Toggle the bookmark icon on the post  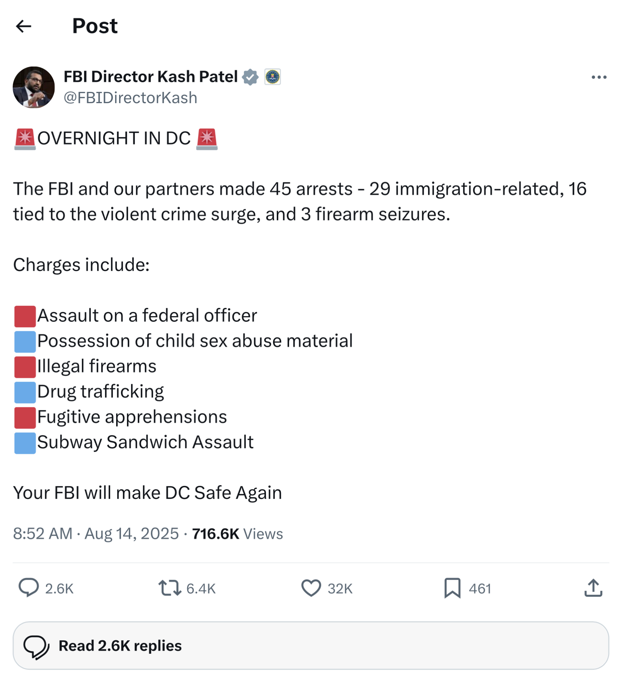pyautogui.click(x=452, y=588)
